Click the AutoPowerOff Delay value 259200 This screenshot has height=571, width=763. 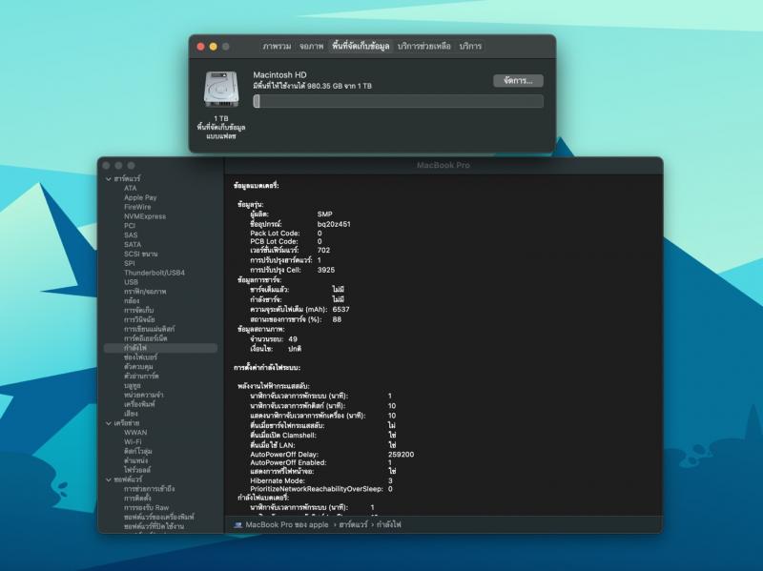coord(401,455)
